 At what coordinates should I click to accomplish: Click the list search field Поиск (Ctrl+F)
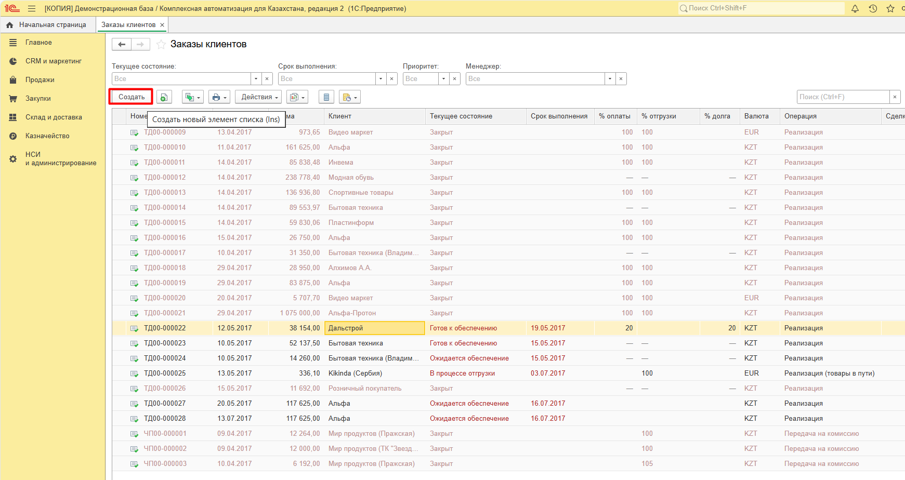tap(842, 97)
